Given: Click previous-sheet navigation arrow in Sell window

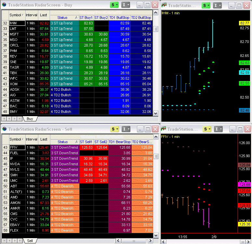Looking at the screenshot, I should point(9,241).
